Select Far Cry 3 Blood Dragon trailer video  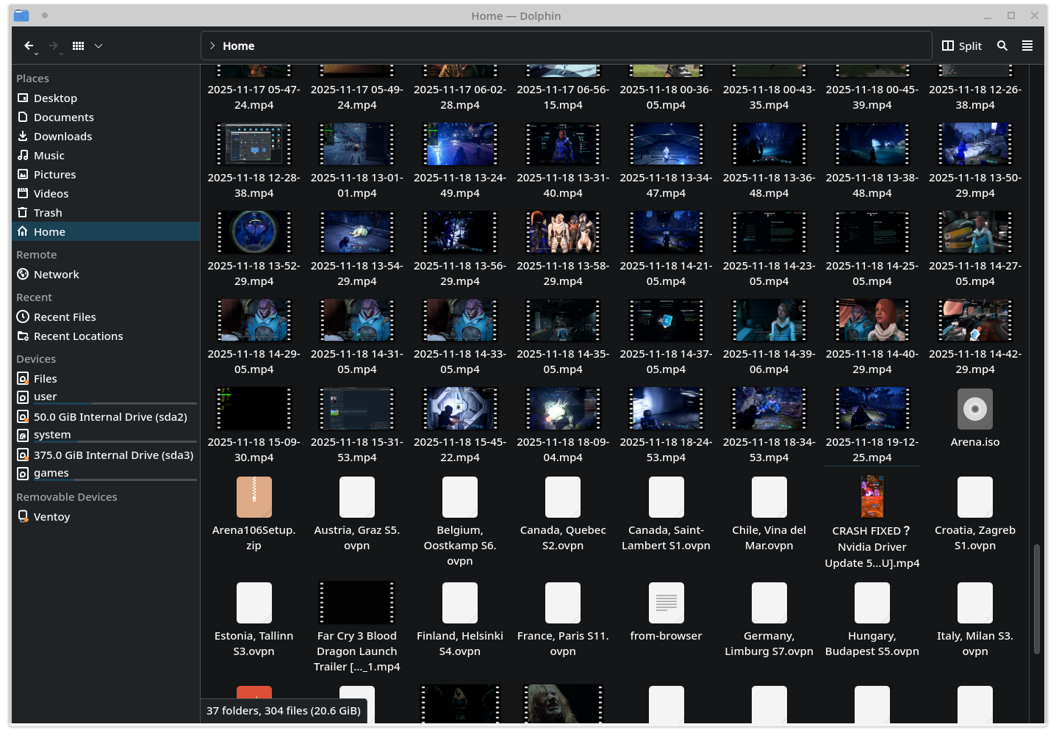[x=357, y=627]
